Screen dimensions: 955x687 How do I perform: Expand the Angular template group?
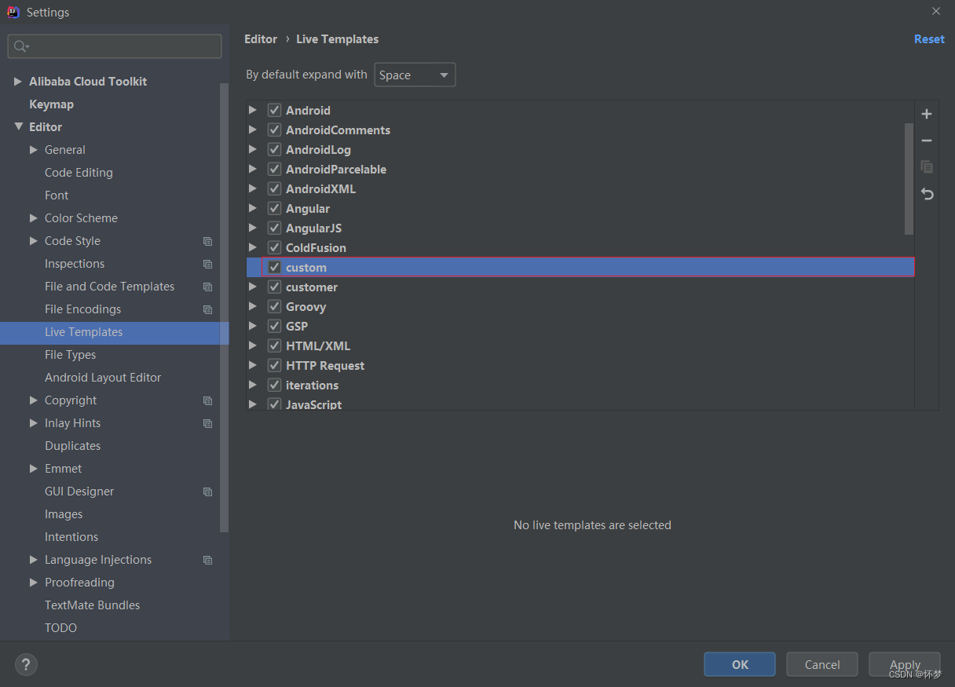253,208
